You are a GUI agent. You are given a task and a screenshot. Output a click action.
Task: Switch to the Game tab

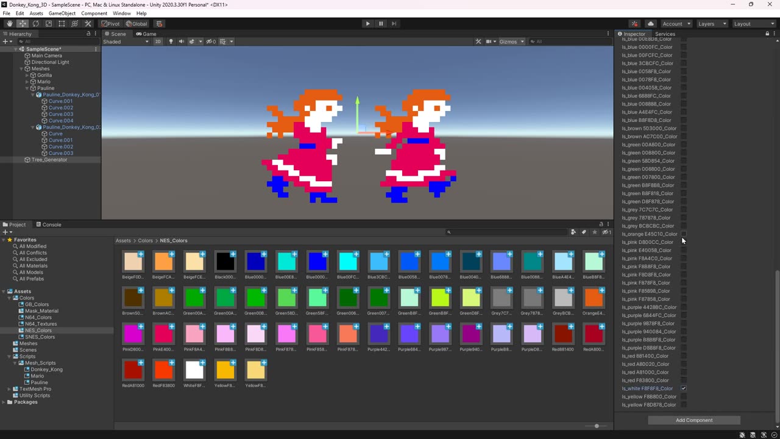tap(146, 34)
